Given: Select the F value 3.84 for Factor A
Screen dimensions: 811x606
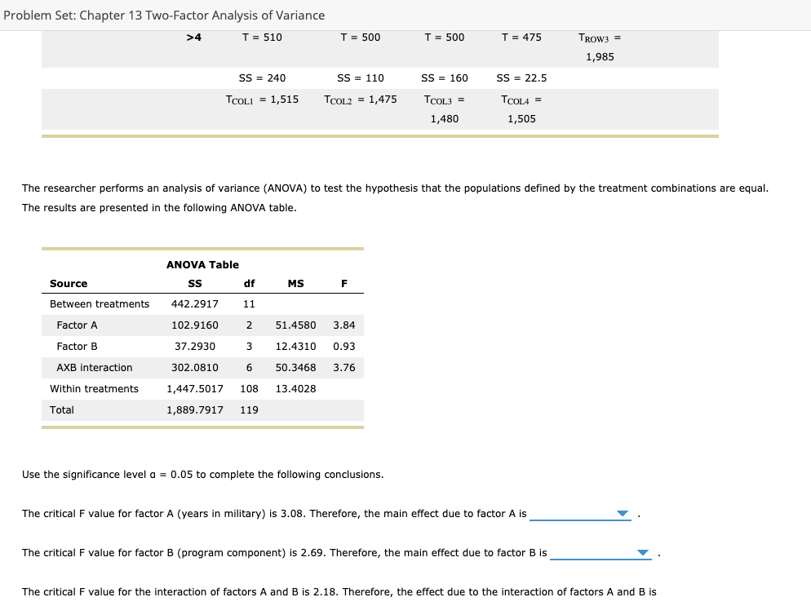Looking at the screenshot, I should point(343,325).
